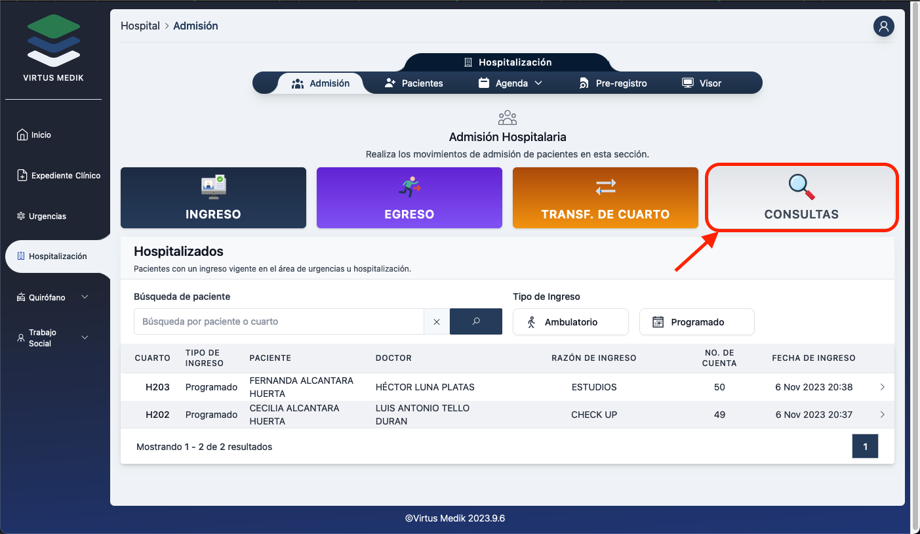
Task: Open the Agenda dropdown
Action: pos(511,83)
